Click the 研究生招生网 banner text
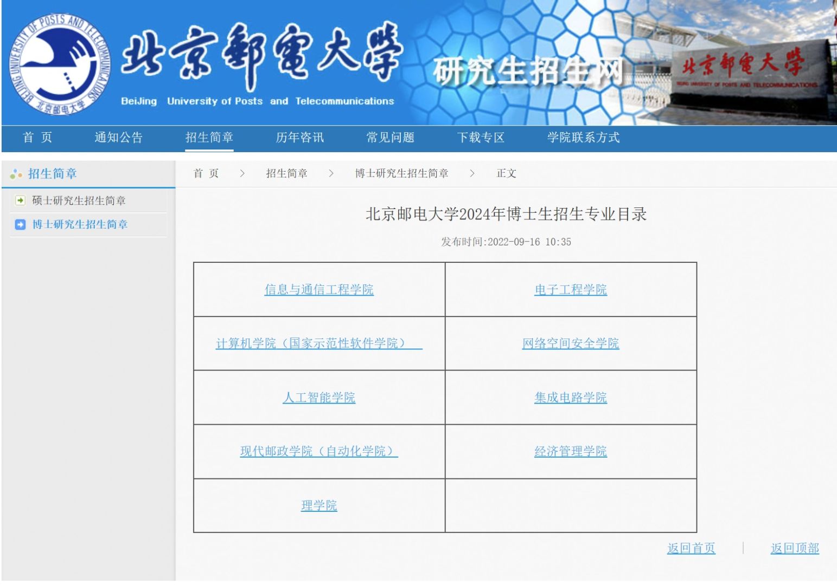The image size is (837, 585). [528, 71]
